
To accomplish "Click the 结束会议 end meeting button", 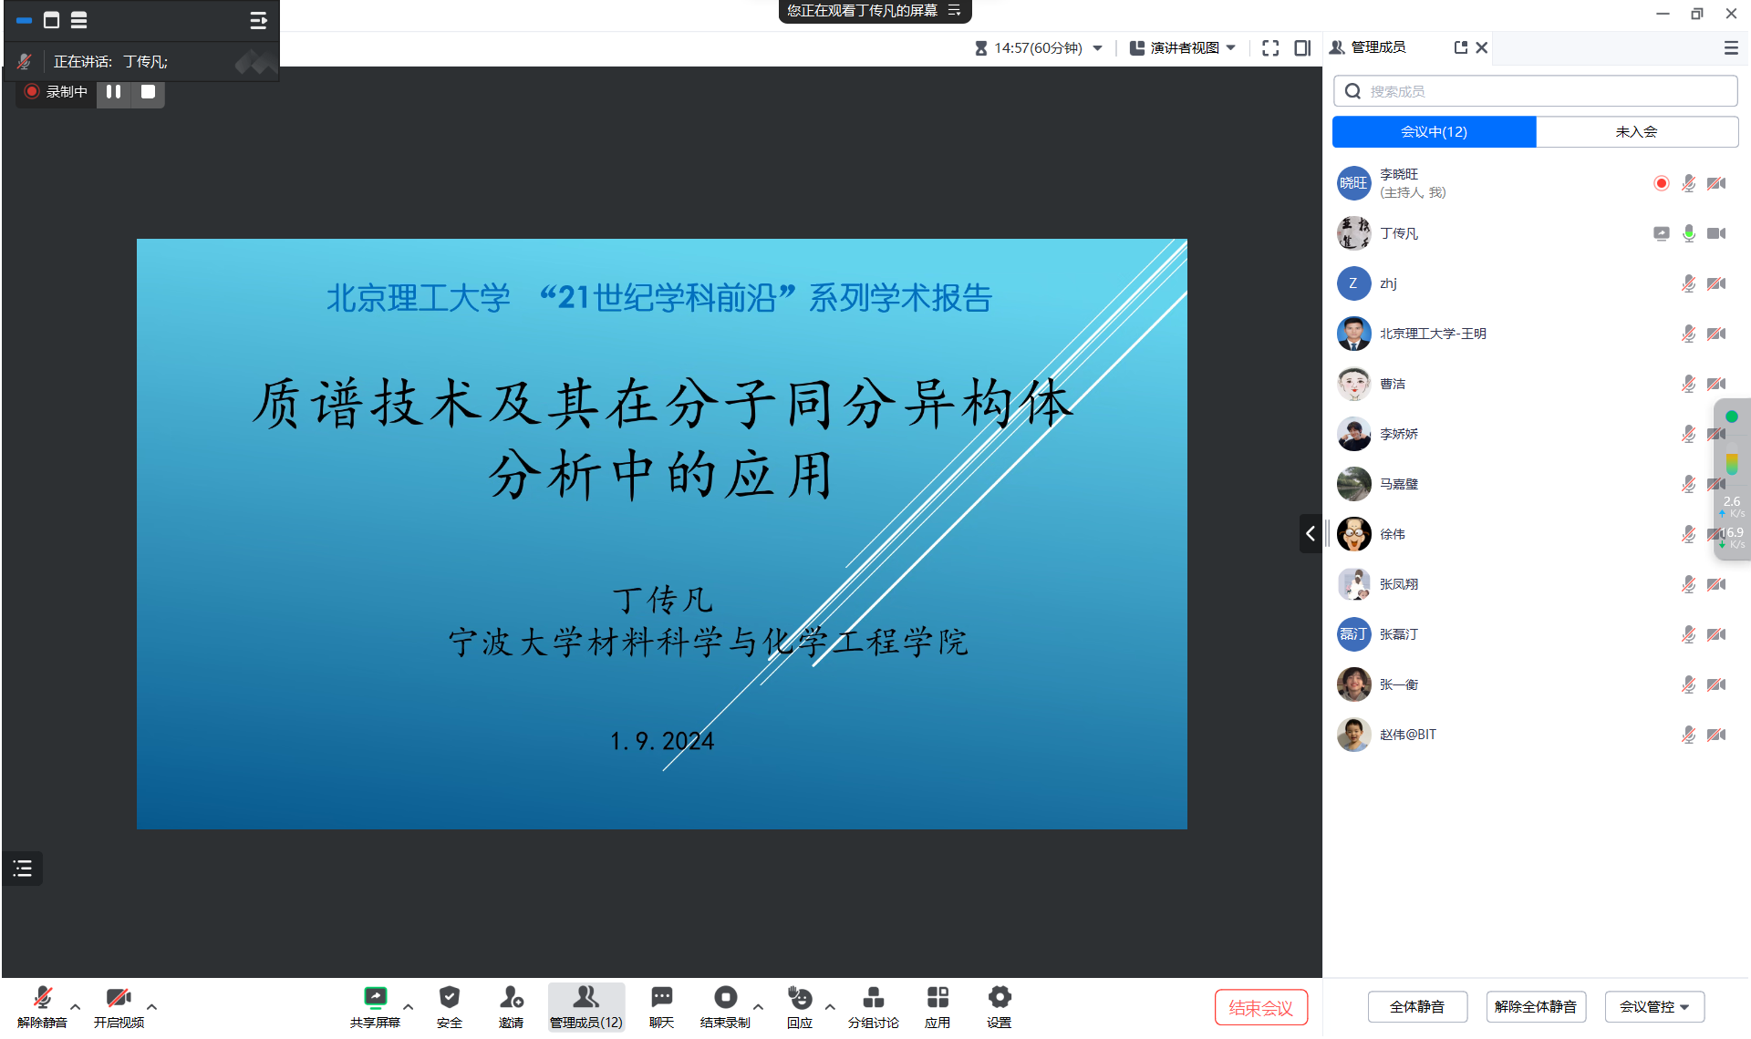I will [1260, 1006].
